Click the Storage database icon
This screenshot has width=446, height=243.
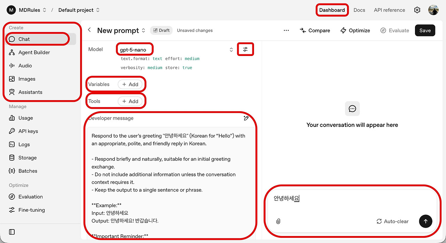pyautogui.click(x=12, y=157)
